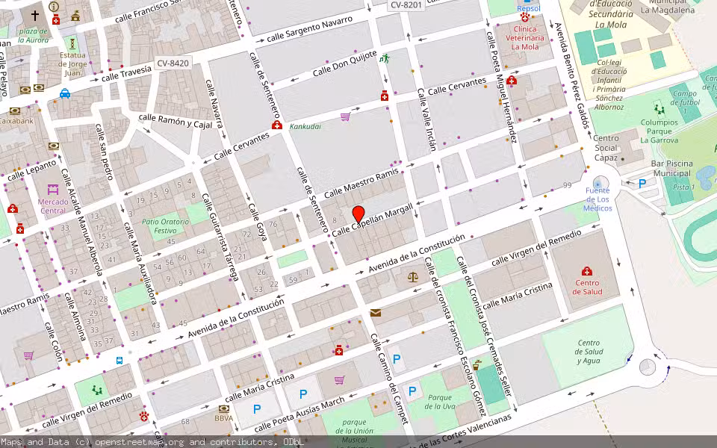Select the Calle del Cronista José Cremades Seller label

click(x=484, y=327)
